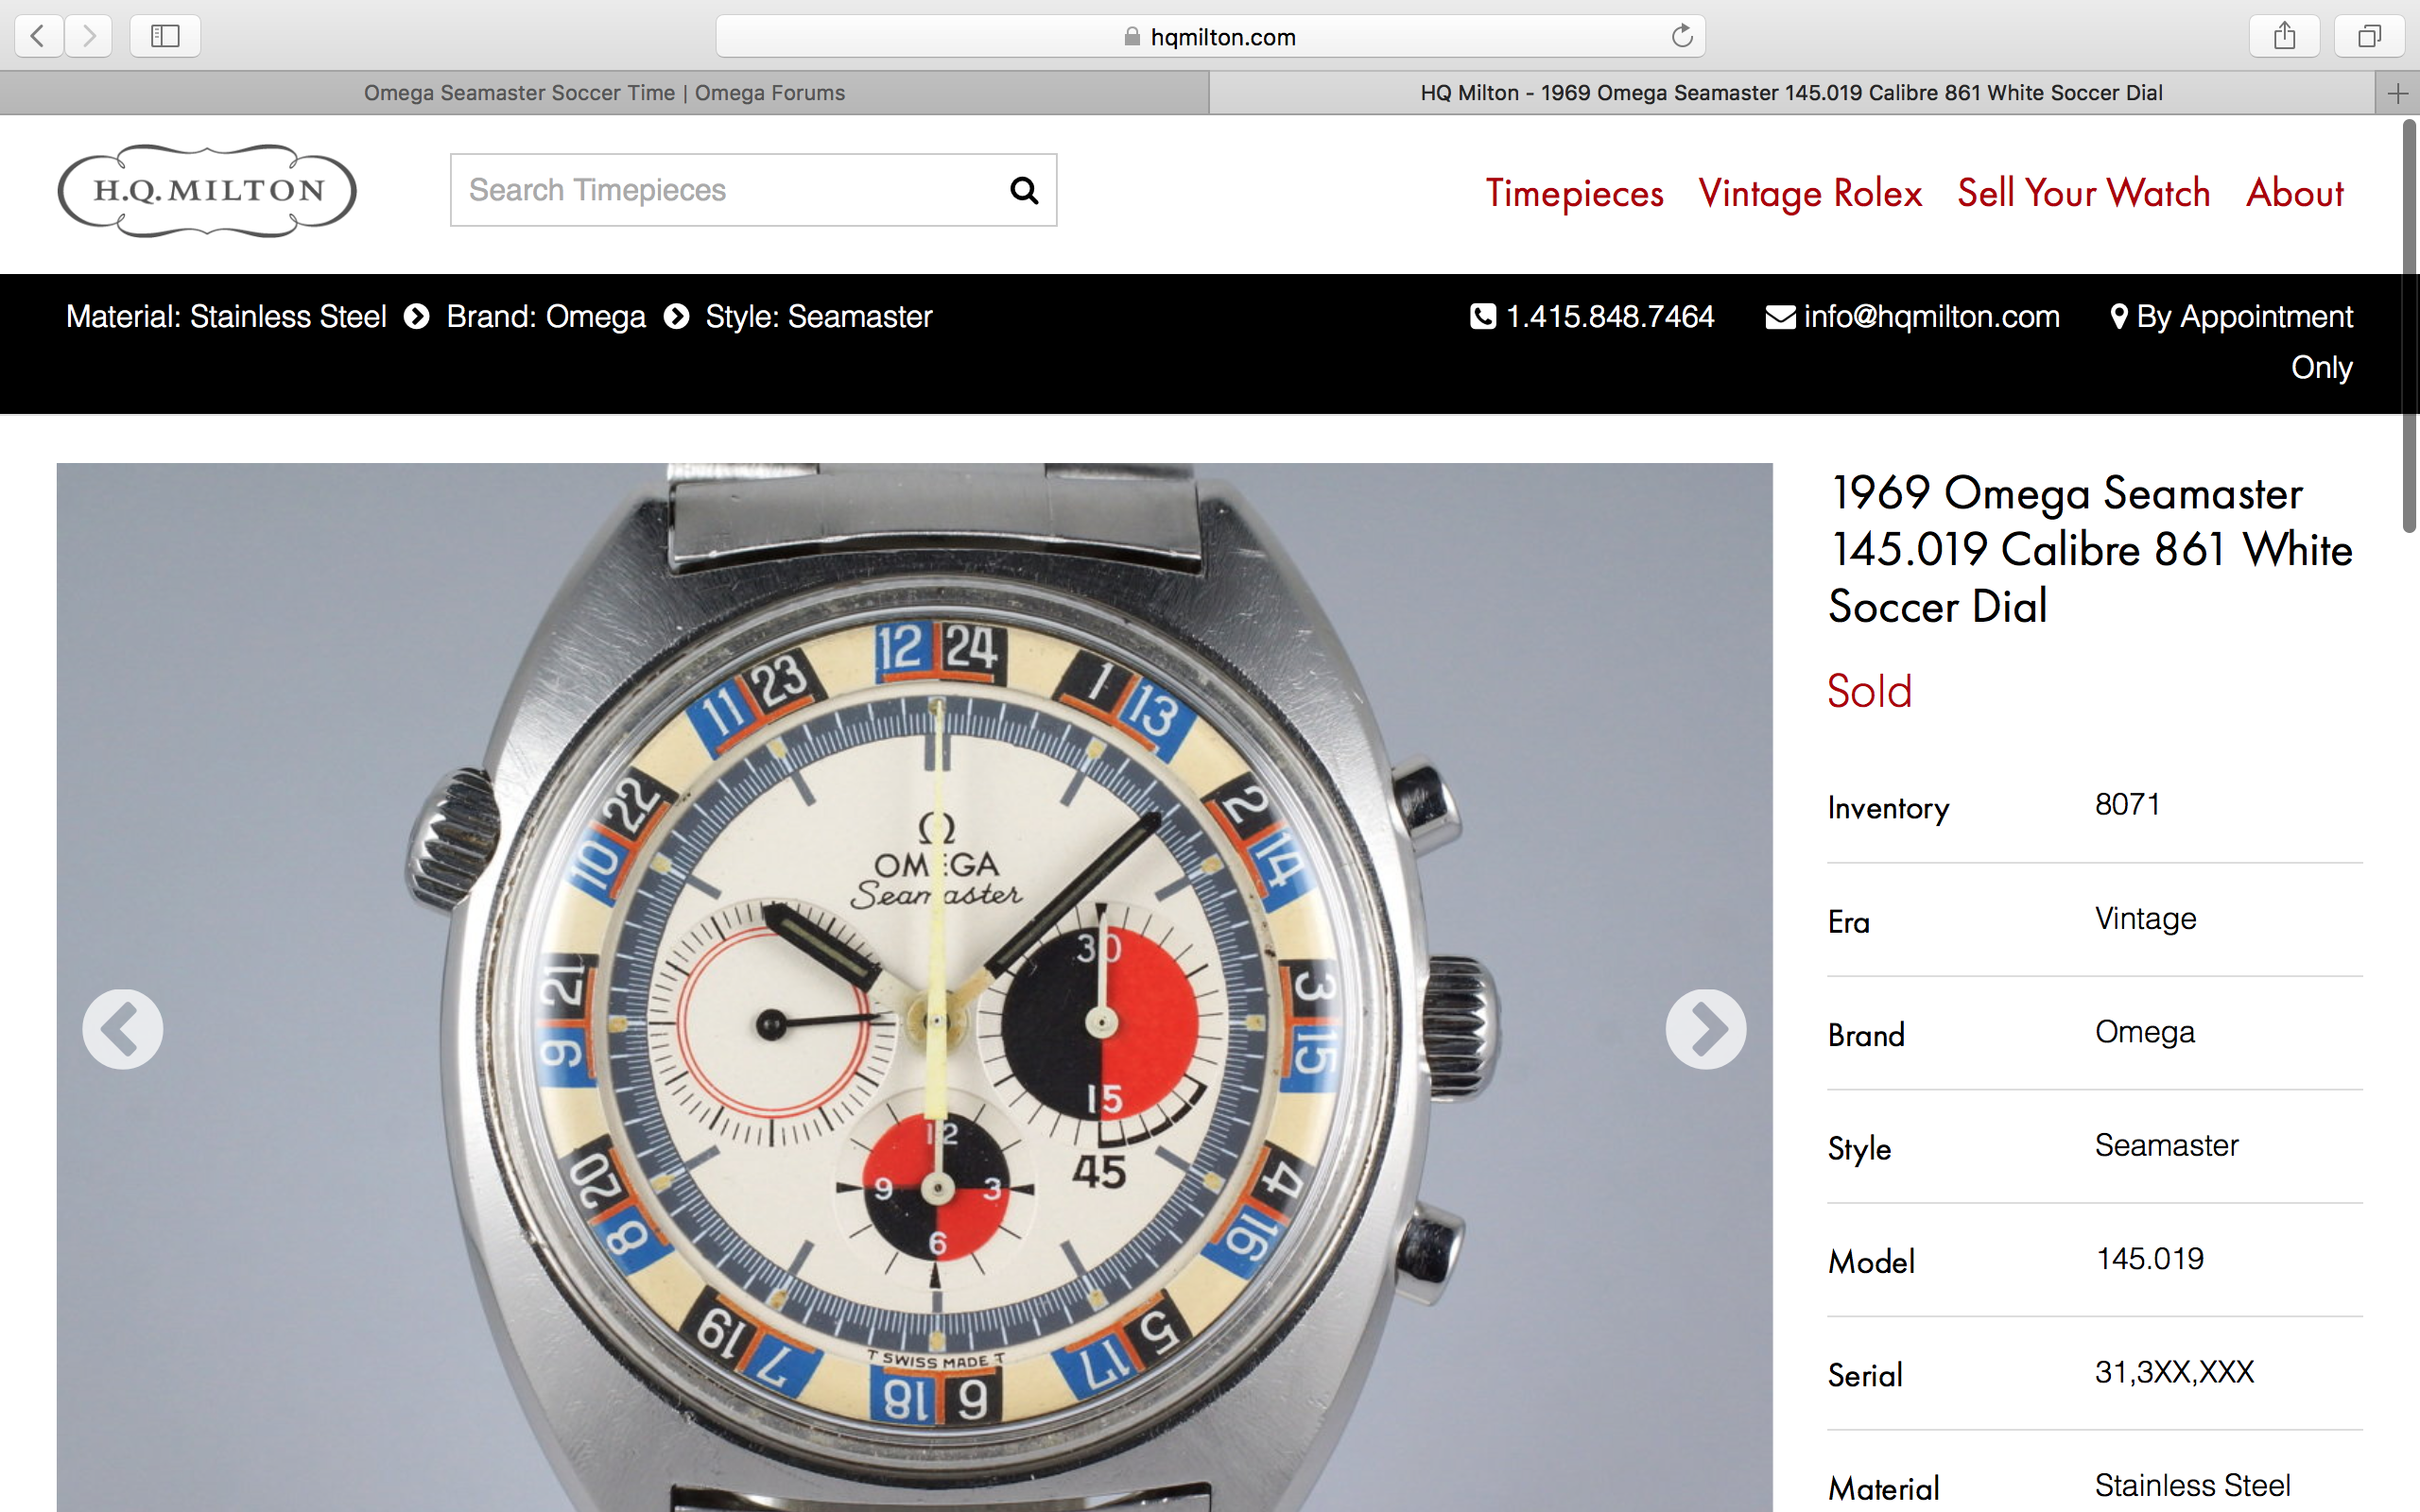Click the arrow icon before Brand: Omega
2420x1512 pixels.
tap(417, 316)
